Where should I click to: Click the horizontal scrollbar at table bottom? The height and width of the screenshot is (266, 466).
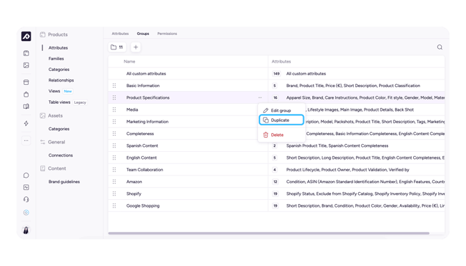click(268, 233)
